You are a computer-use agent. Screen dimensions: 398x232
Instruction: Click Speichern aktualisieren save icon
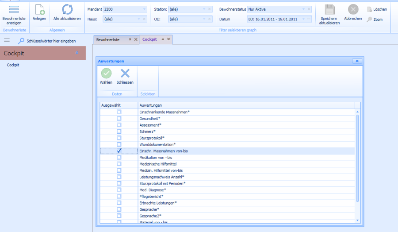coord(329,10)
